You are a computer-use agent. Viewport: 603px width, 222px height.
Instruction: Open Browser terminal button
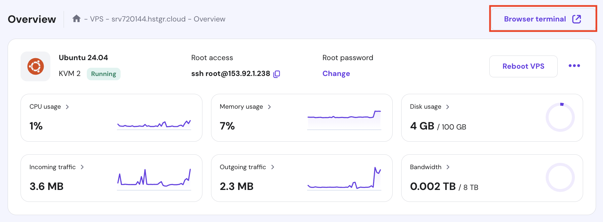point(542,19)
